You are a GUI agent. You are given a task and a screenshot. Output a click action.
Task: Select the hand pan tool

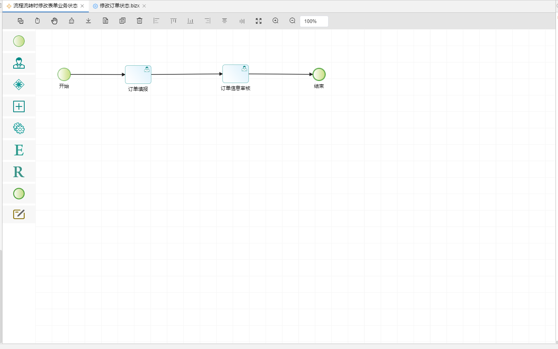coord(54,21)
